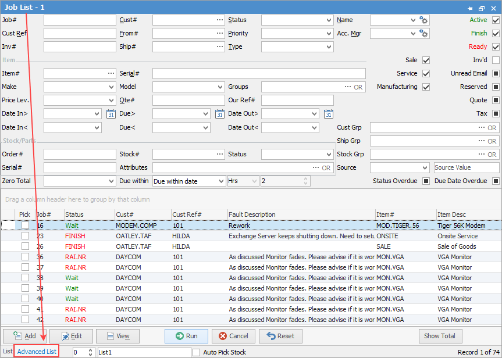Open the Advanced List link
502x358 pixels.
[x=37, y=352]
